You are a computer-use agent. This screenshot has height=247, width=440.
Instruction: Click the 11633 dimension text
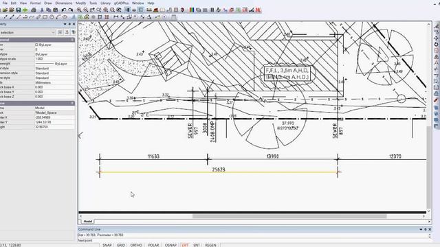coord(153,156)
